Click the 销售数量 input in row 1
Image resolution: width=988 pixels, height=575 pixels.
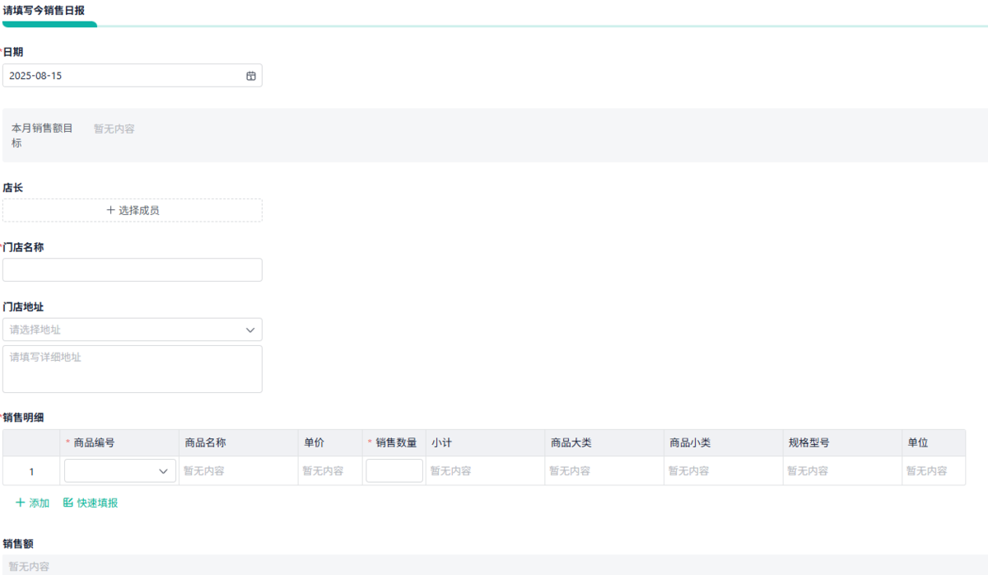(394, 471)
